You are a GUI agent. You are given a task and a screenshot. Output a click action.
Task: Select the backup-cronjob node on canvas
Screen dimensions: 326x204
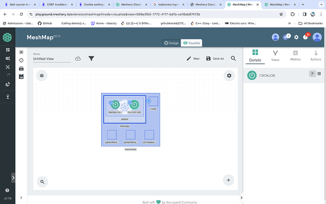click(115, 105)
